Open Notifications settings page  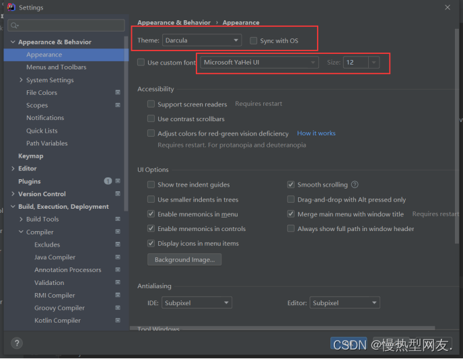[45, 118]
